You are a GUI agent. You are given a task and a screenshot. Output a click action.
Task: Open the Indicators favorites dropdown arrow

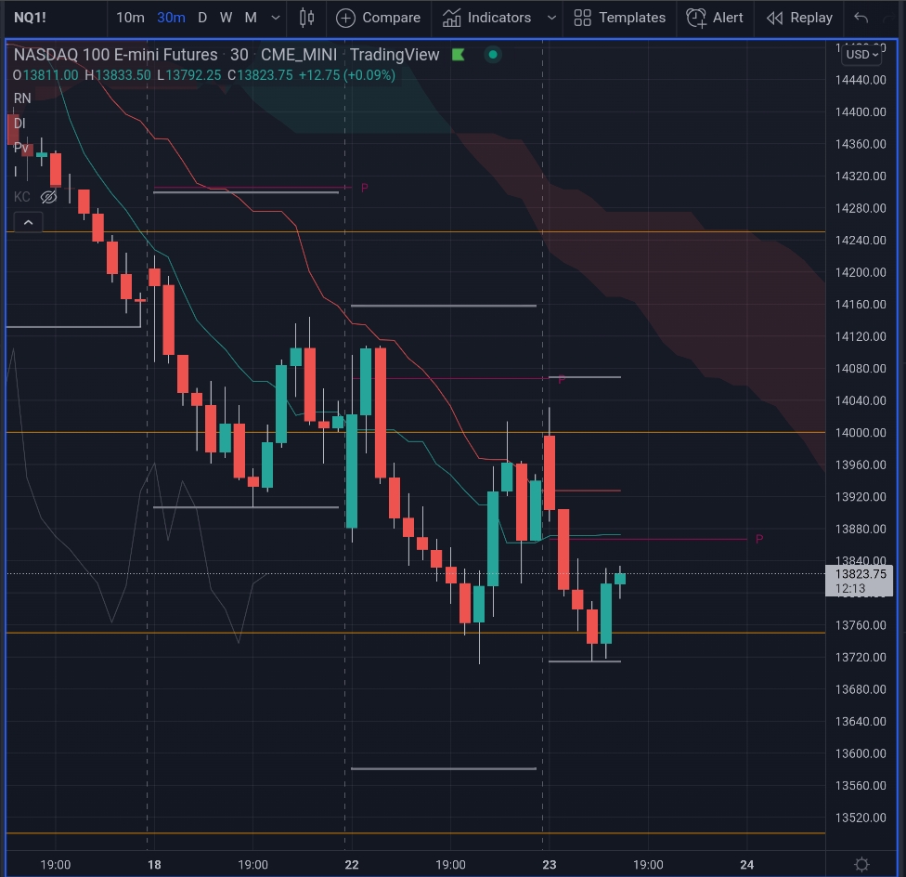point(551,18)
